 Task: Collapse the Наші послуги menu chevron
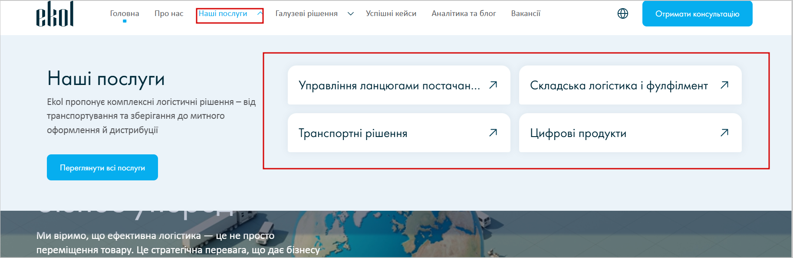point(260,13)
